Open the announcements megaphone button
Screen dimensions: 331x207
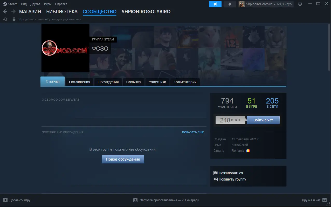click(215, 4)
